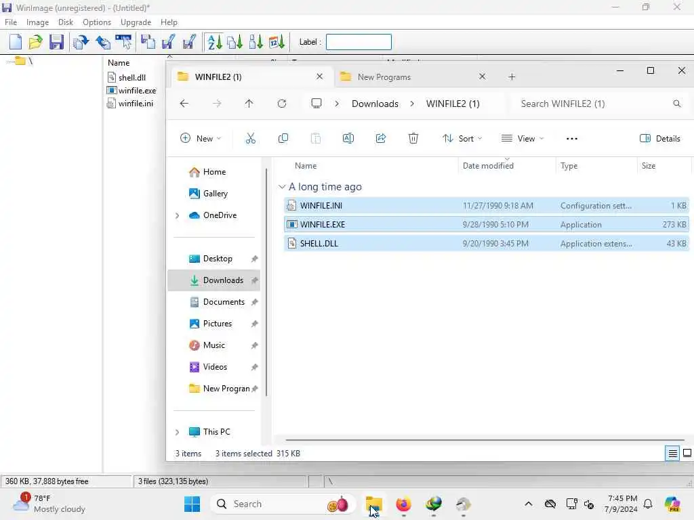Click the Extract files icon in WinImage toolbar
Image resolution: width=694 pixels, height=520 pixels.
[x=103, y=42]
